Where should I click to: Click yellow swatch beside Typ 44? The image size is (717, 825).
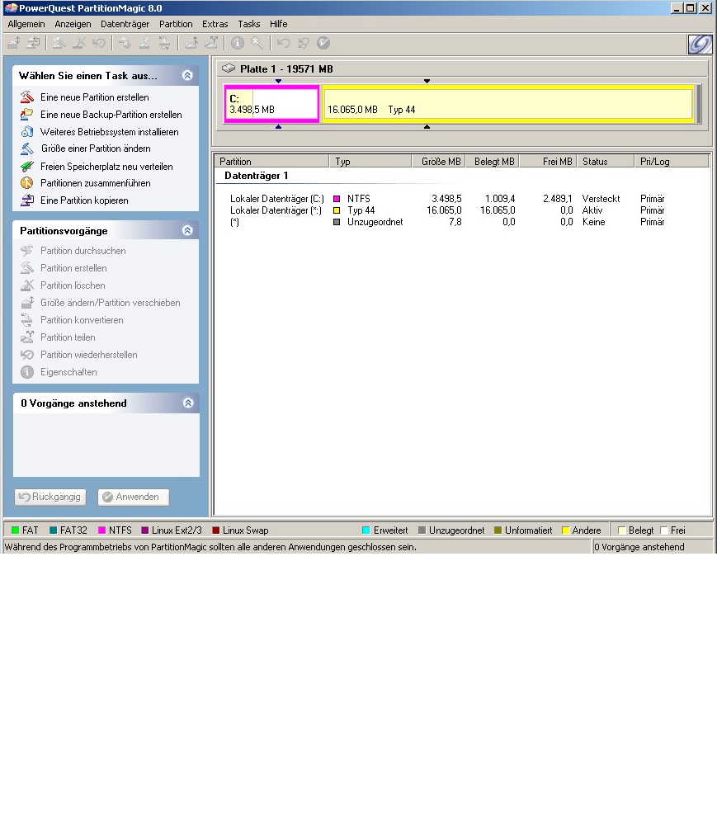pos(337,210)
